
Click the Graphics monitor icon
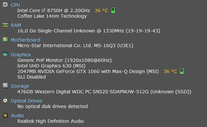click(5, 54)
